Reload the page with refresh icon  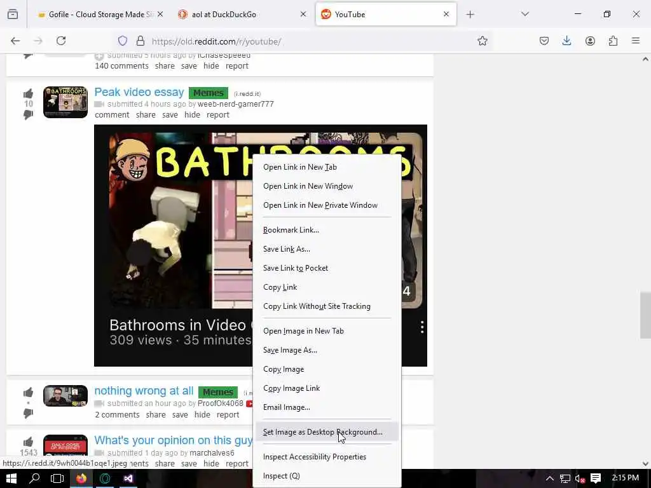61,41
